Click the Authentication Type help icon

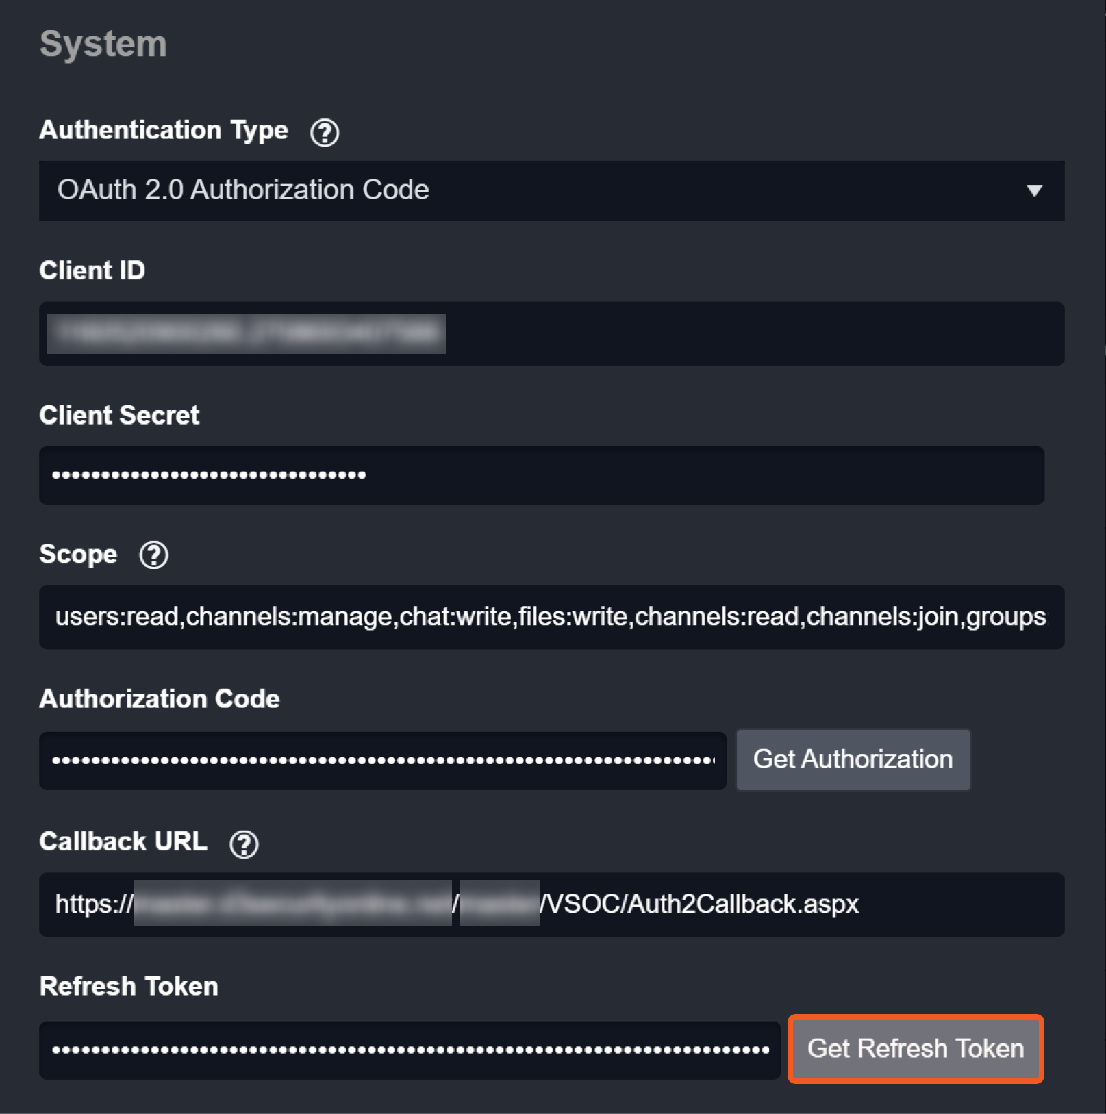[325, 132]
